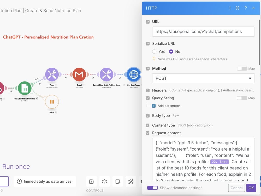Click the wrench between Tools and Gmail
261x196 pixels.
pos(66,78)
